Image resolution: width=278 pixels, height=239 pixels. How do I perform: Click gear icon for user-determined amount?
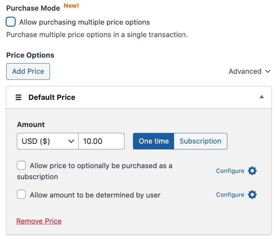(252, 195)
